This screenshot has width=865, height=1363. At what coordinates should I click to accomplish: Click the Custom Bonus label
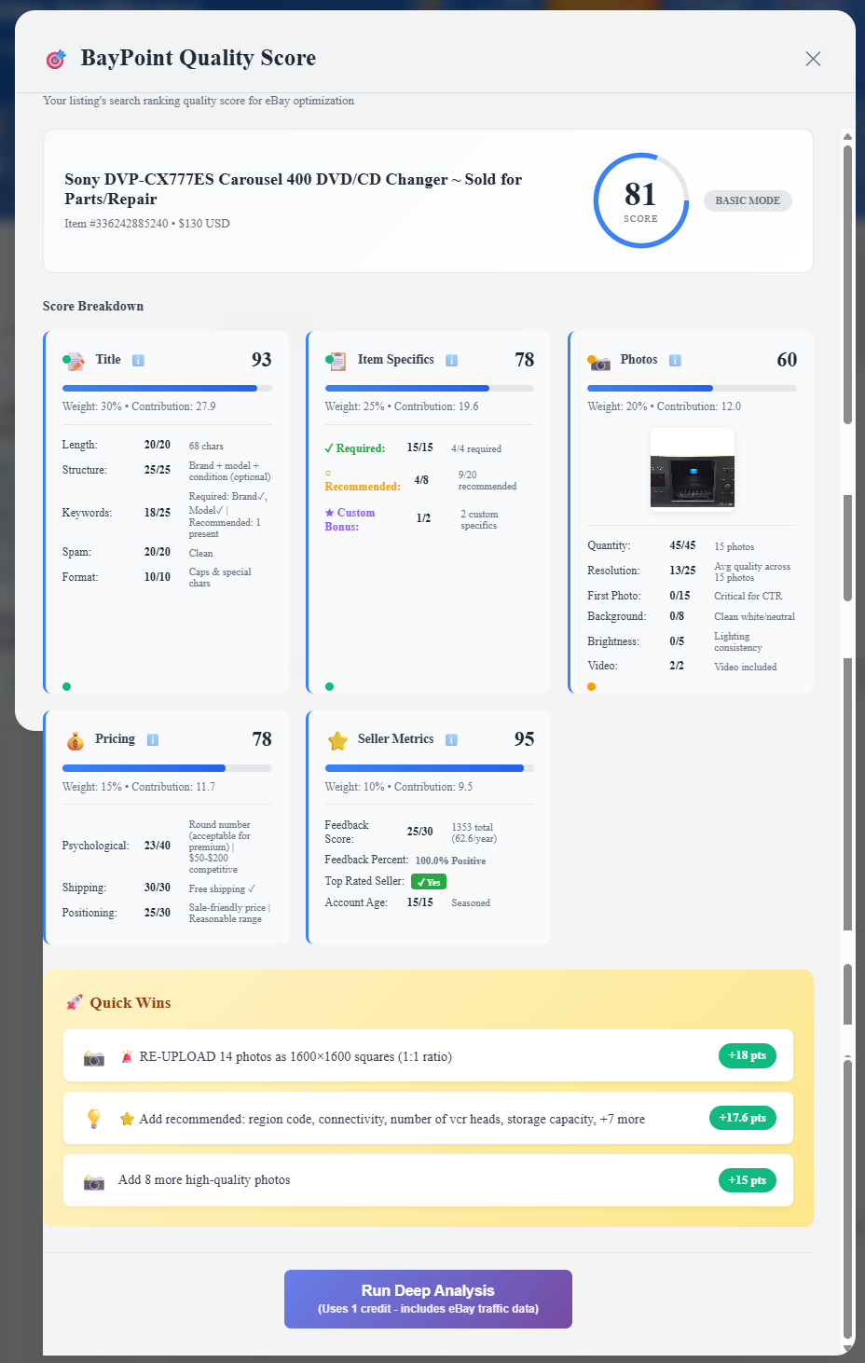(350, 519)
